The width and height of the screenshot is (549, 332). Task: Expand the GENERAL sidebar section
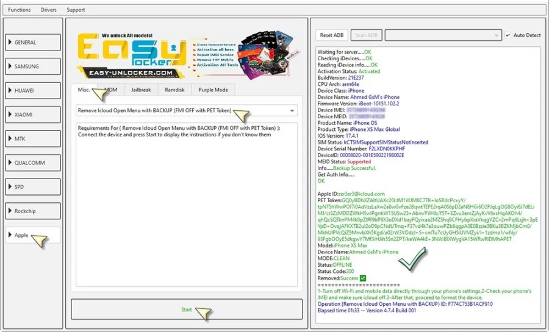[x=33, y=42]
